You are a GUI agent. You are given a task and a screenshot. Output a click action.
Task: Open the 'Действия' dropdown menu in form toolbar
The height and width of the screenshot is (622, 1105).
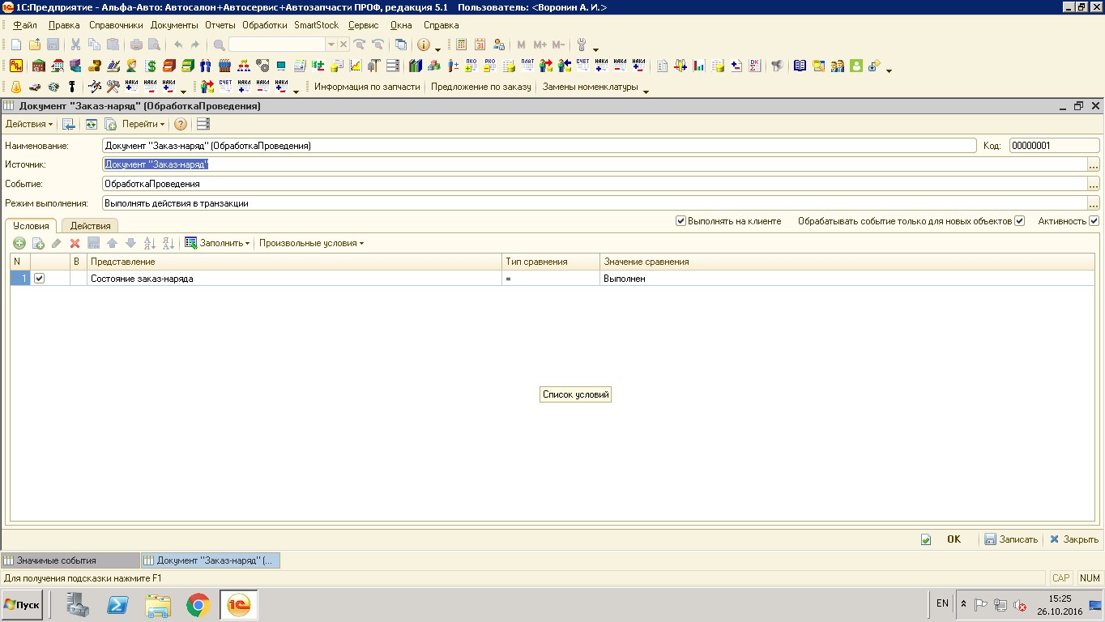click(x=29, y=124)
